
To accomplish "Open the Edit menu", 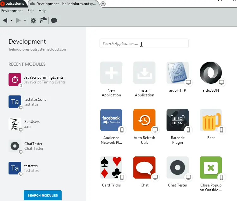I will click(x=31, y=11).
